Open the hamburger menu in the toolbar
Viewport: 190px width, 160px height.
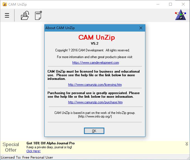[x=7, y=15]
